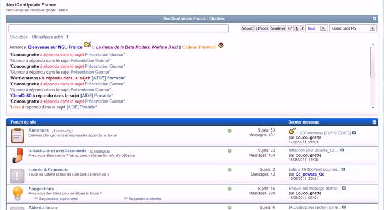The image size is (384, 210).
Task: Click chatbox scroll down arrow
Action: (x=373, y=108)
